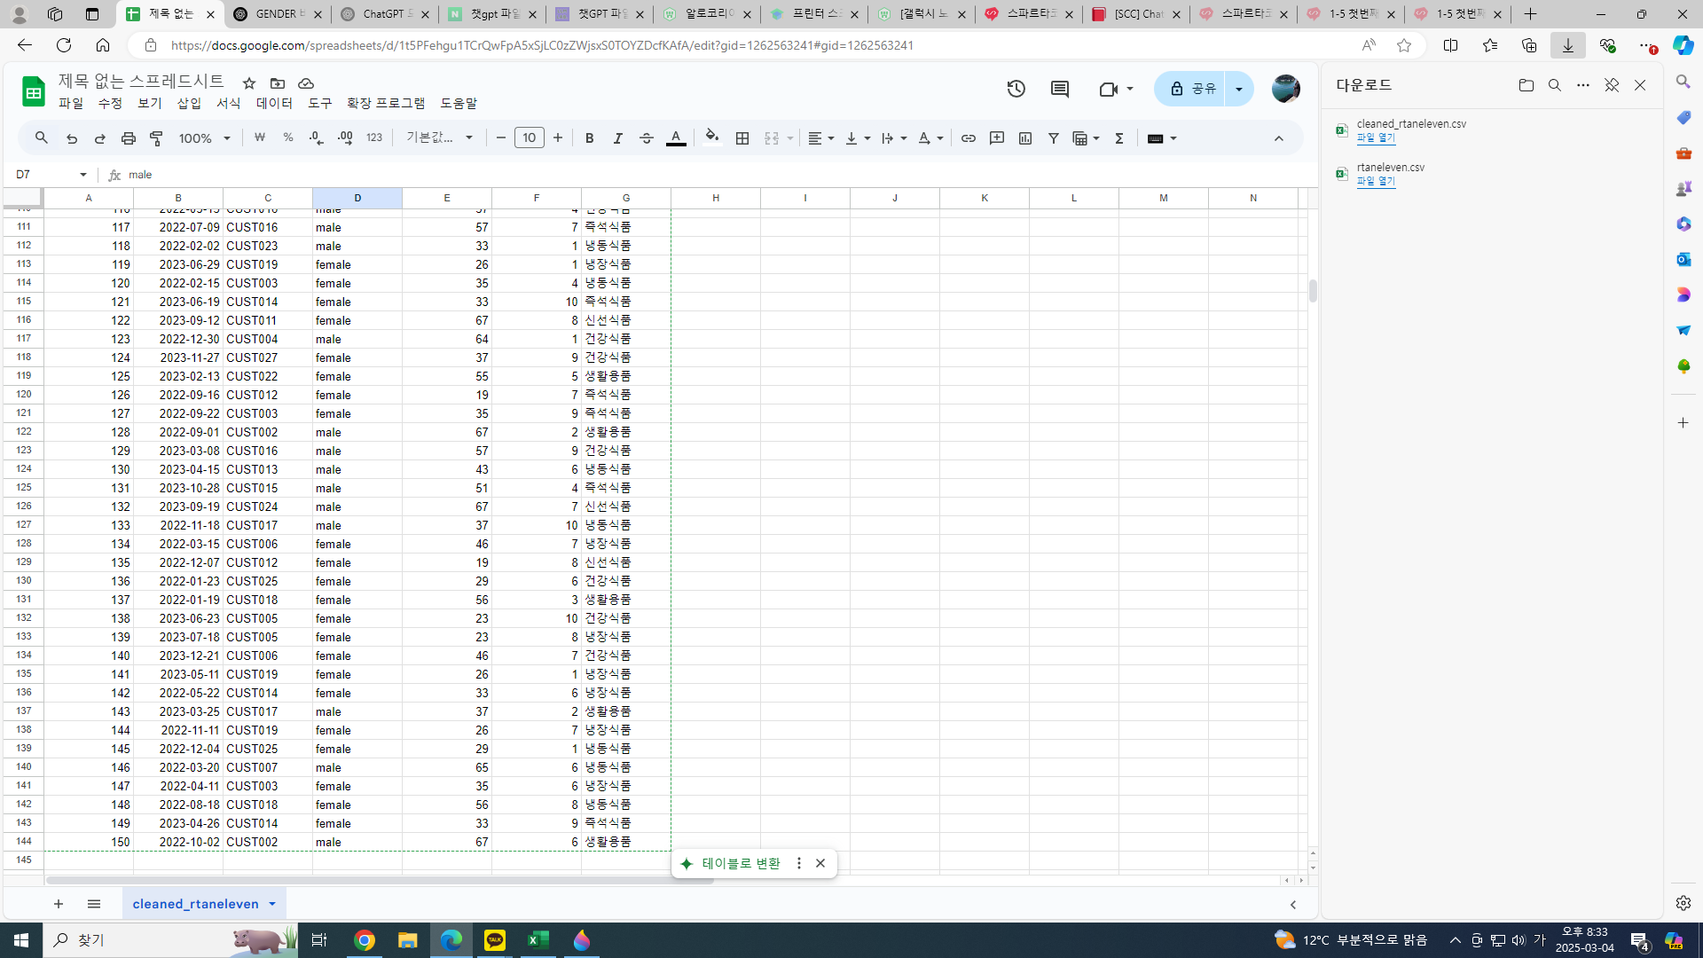Dismiss the convert to table popup

click(820, 863)
